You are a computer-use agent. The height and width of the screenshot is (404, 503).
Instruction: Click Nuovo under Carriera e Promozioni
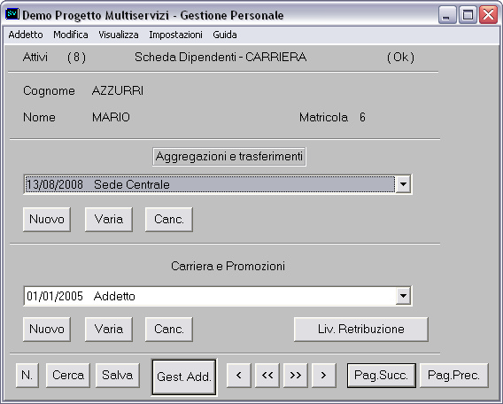coord(47,330)
